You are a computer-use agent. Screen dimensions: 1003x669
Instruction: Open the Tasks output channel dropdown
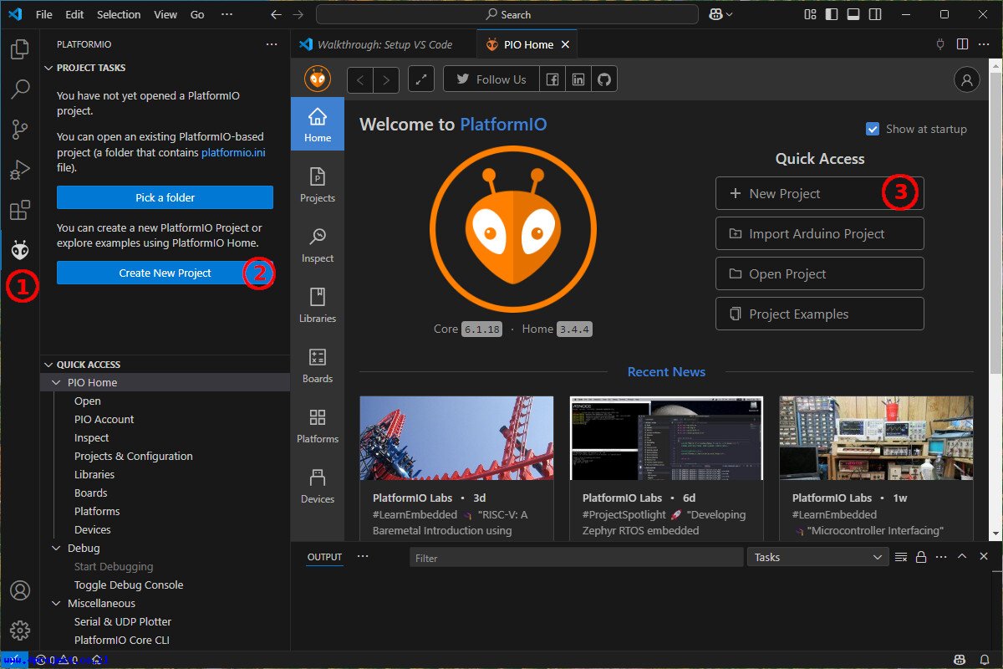pyautogui.click(x=818, y=557)
